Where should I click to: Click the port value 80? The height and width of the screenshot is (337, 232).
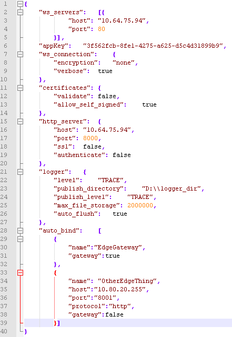pyautogui.click(x=102, y=29)
